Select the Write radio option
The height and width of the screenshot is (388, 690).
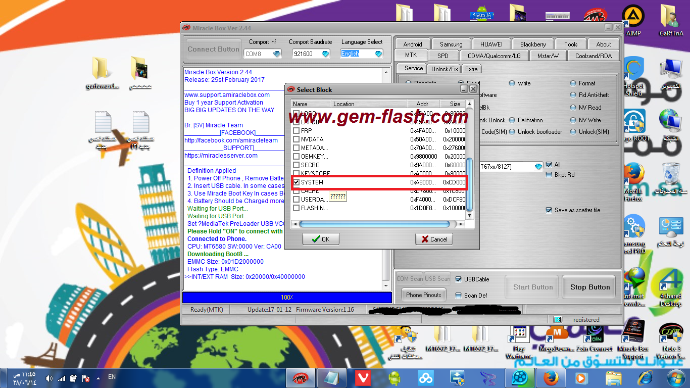pyautogui.click(x=512, y=83)
